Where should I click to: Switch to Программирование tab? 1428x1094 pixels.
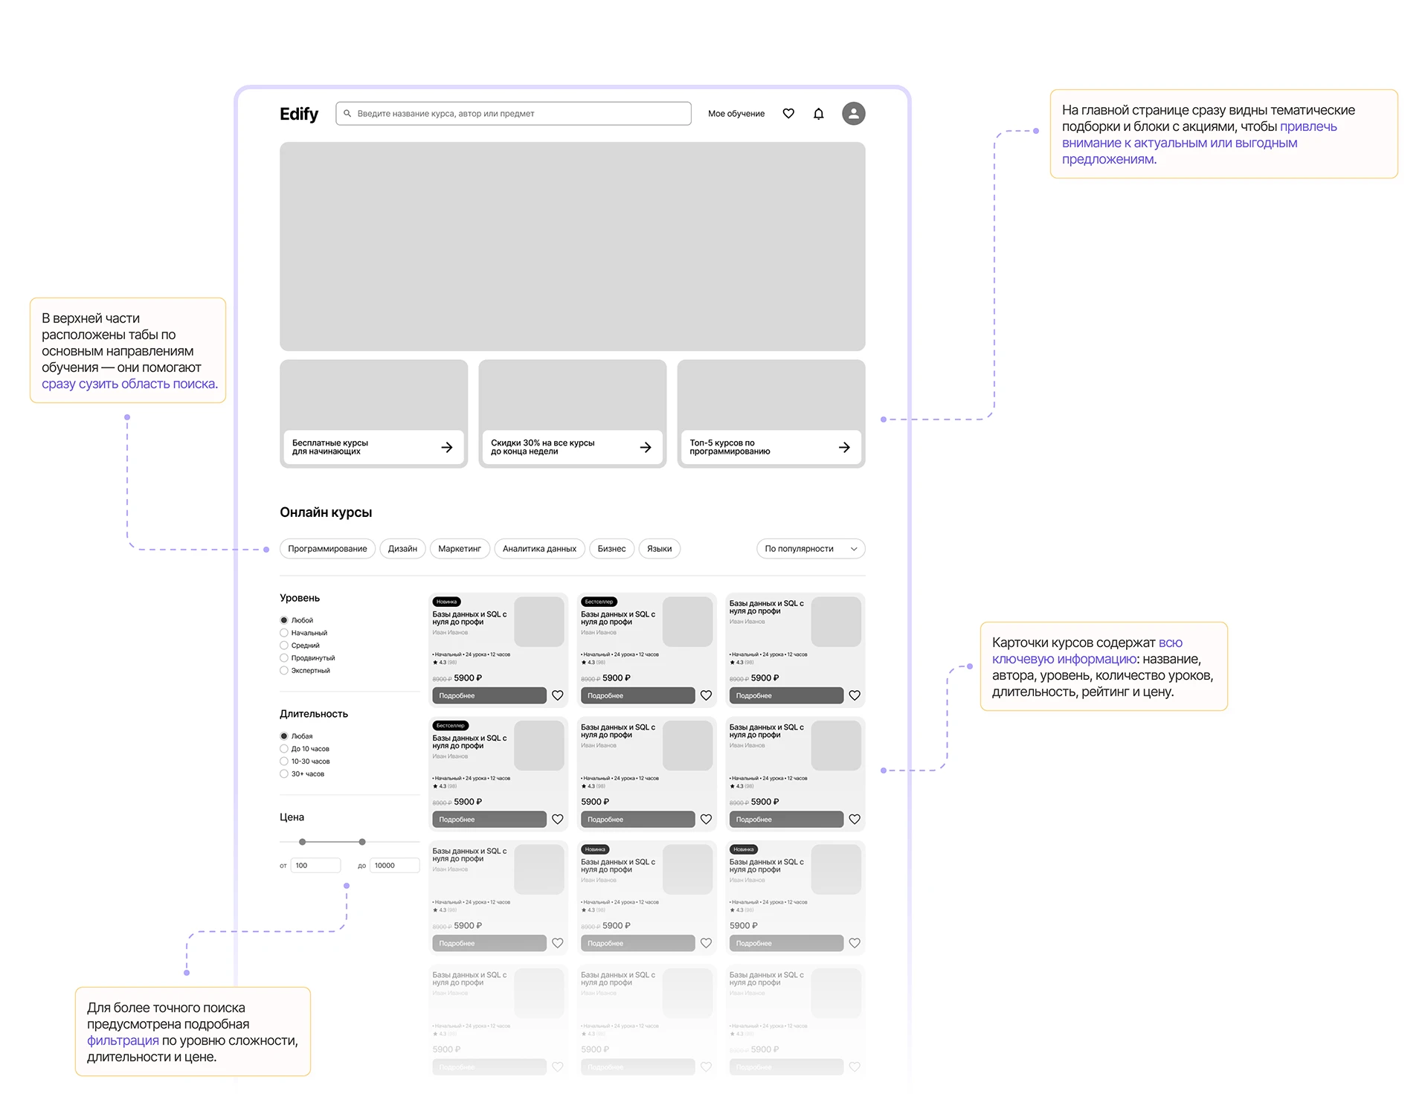(x=327, y=549)
